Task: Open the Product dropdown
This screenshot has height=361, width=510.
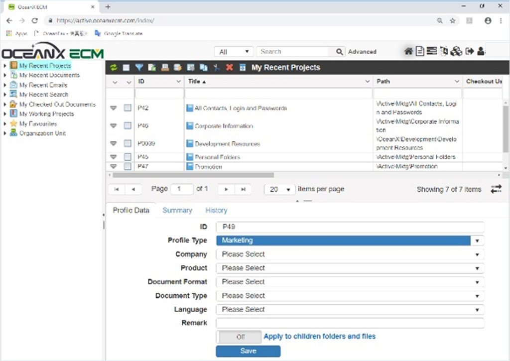Action: point(350,268)
